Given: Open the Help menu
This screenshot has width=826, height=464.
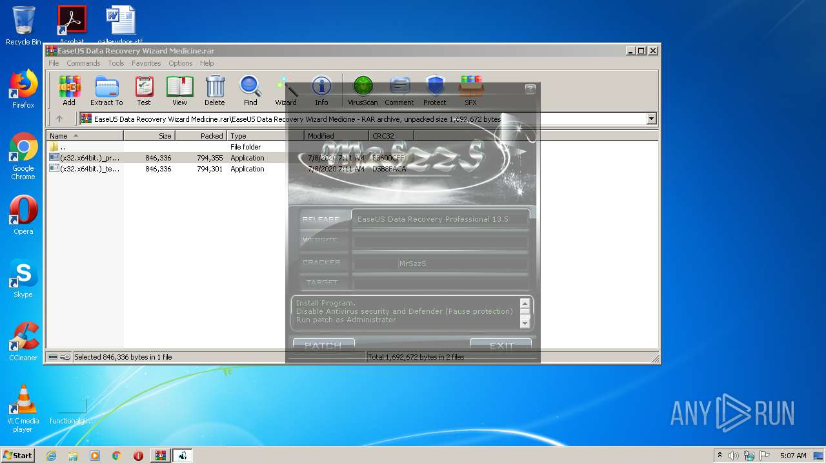Looking at the screenshot, I should click(206, 63).
